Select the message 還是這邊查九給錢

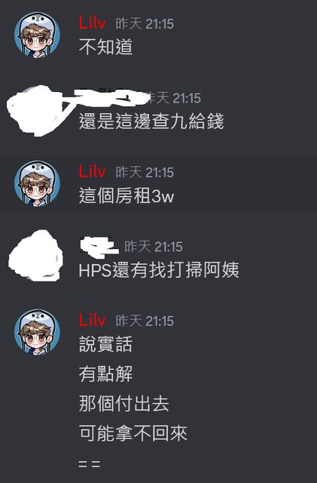point(151,121)
